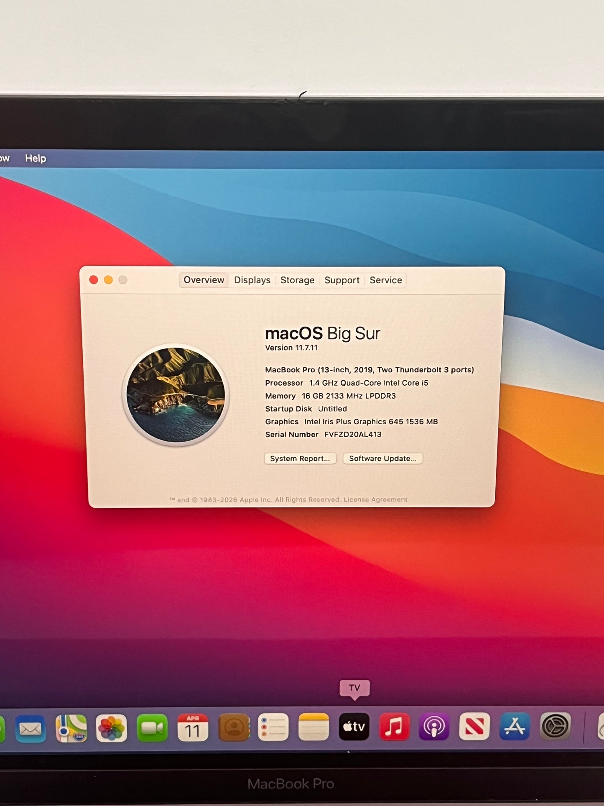The height and width of the screenshot is (806, 604).
Task: Open the Music app in the Dock
Action: coord(394,727)
